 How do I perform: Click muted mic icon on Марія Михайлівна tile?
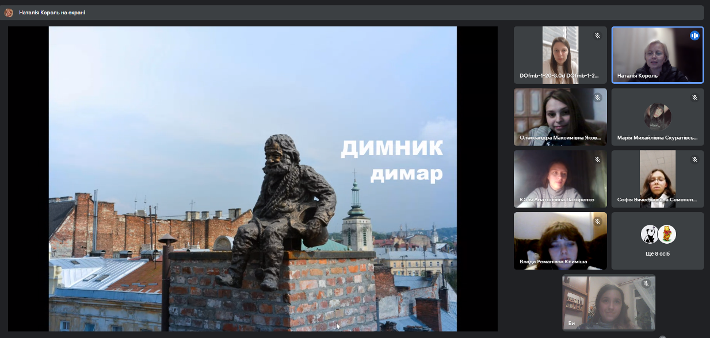694,98
